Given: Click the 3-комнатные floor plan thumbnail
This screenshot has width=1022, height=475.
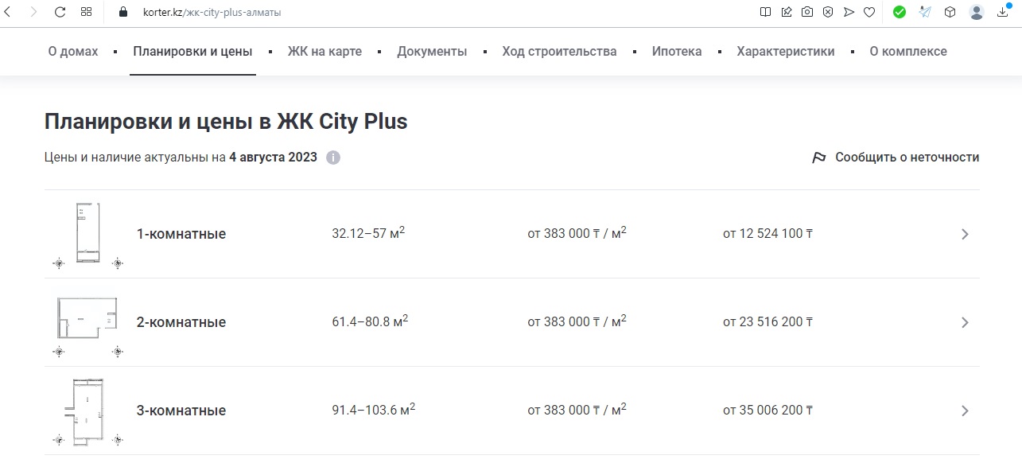Looking at the screenshot, I should pos(88,411).
